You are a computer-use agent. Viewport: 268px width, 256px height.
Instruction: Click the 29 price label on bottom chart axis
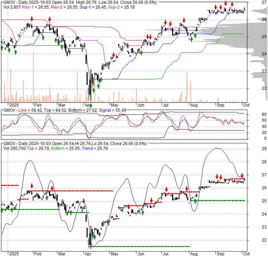pos(264,149)
